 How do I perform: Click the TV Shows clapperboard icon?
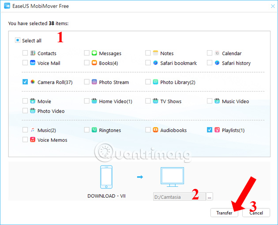155,101
